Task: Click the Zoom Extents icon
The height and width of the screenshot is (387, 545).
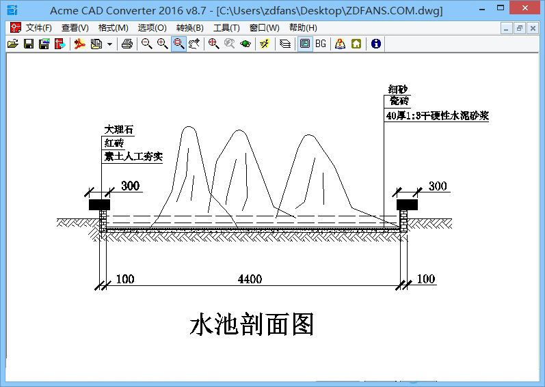Action: (x=213, y=44)
